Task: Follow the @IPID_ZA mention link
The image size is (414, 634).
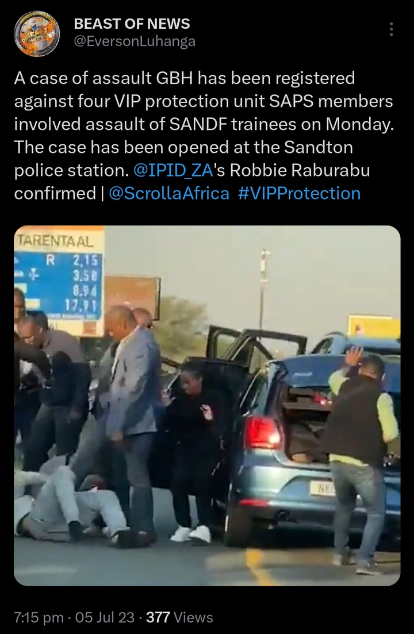Action: point(173,170)
